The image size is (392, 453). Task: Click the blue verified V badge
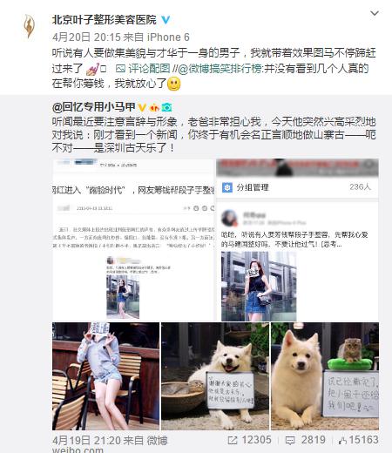[166, 20]
